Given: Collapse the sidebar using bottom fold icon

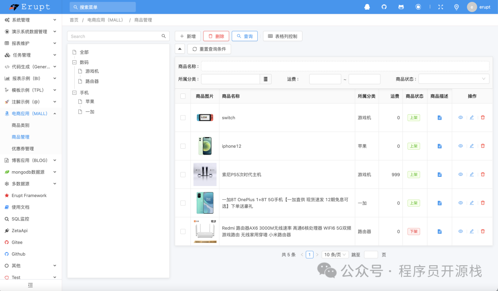Looking at the screenshot, I should click(30, 285).
